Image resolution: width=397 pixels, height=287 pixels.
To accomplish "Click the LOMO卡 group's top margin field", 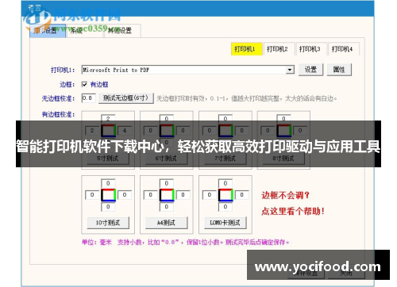I will click(225, 183).
